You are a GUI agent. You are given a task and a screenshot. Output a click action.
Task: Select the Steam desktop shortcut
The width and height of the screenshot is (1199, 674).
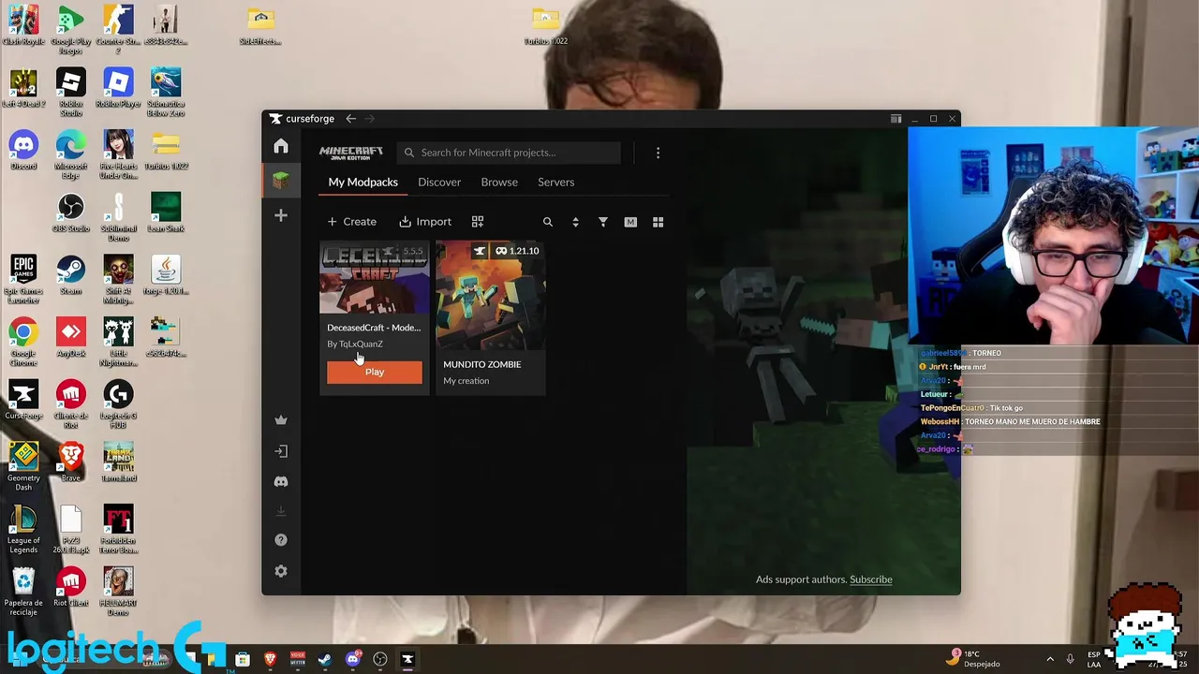pyautogui.click(x=71, y=275)
